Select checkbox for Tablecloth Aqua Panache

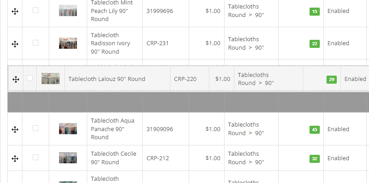pyautogui.click(x=35, y=128)
